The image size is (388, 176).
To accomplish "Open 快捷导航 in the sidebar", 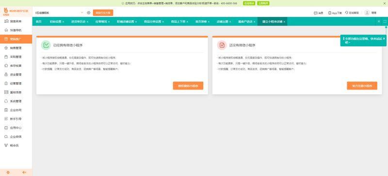I will 16,30.
